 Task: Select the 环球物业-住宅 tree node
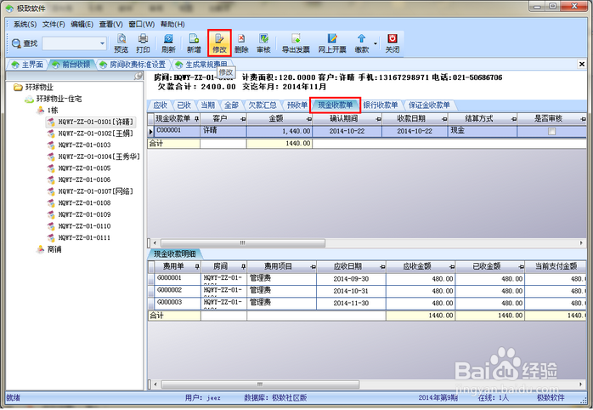[x=53, y=100]
